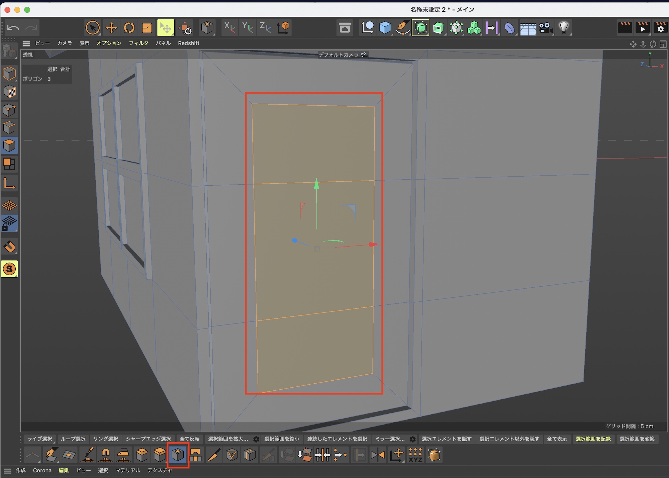Select the Knife cut tool

coord(214,455)
